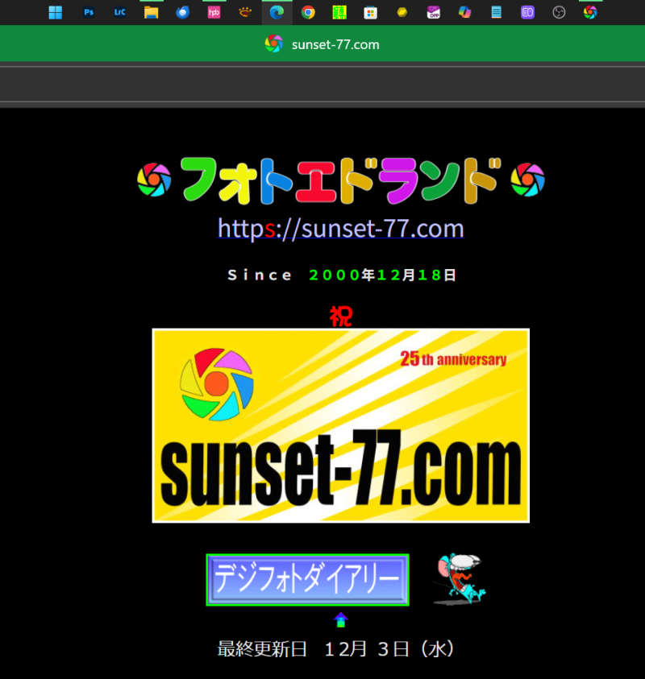
Task: Open Adobe Photoshop from the taskbar
Action: (x=89, y=12)
